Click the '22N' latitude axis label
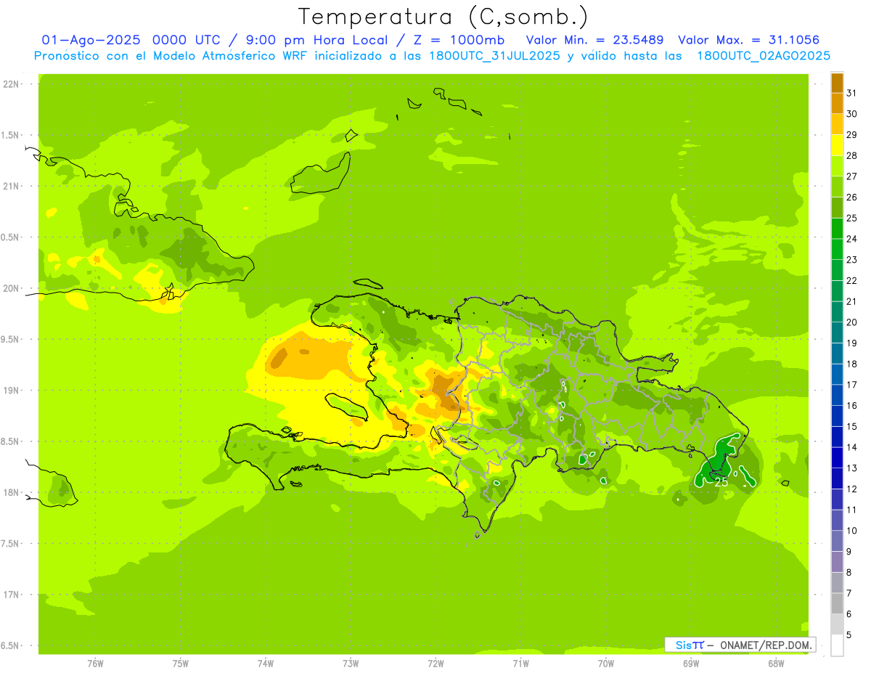Image resolution: width=871 pixels, height=673 pixels. click(x=10, y=84)
